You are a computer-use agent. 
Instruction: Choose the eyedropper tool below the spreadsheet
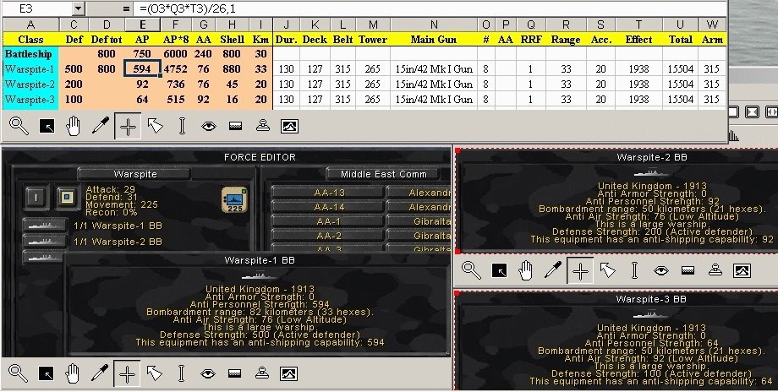tap(101, 126)
